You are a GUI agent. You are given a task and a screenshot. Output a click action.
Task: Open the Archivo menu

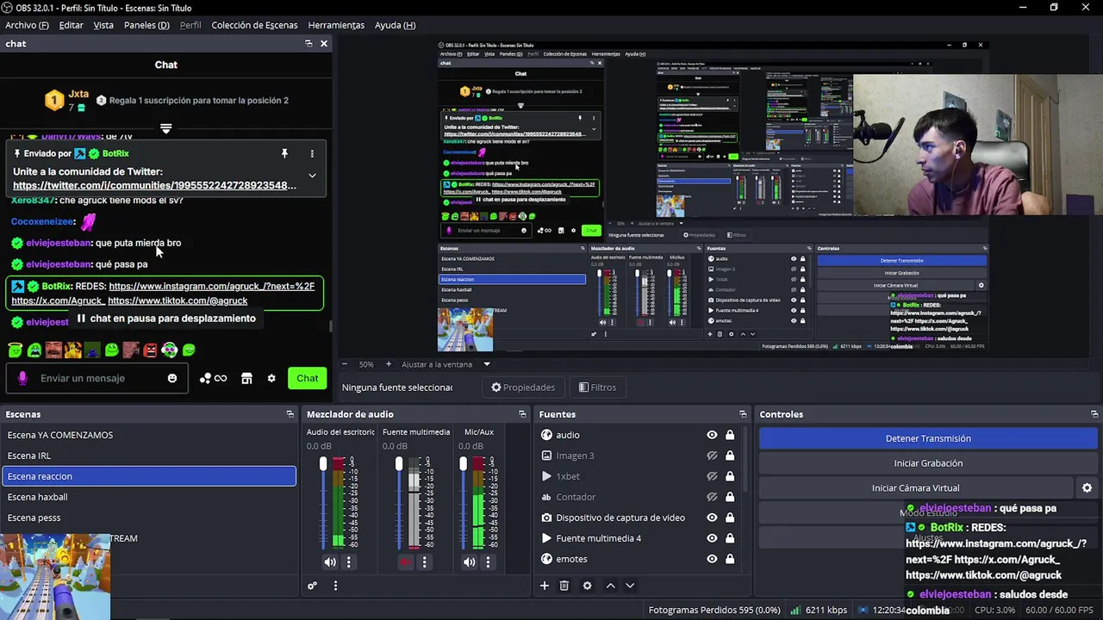click(27, 25)
